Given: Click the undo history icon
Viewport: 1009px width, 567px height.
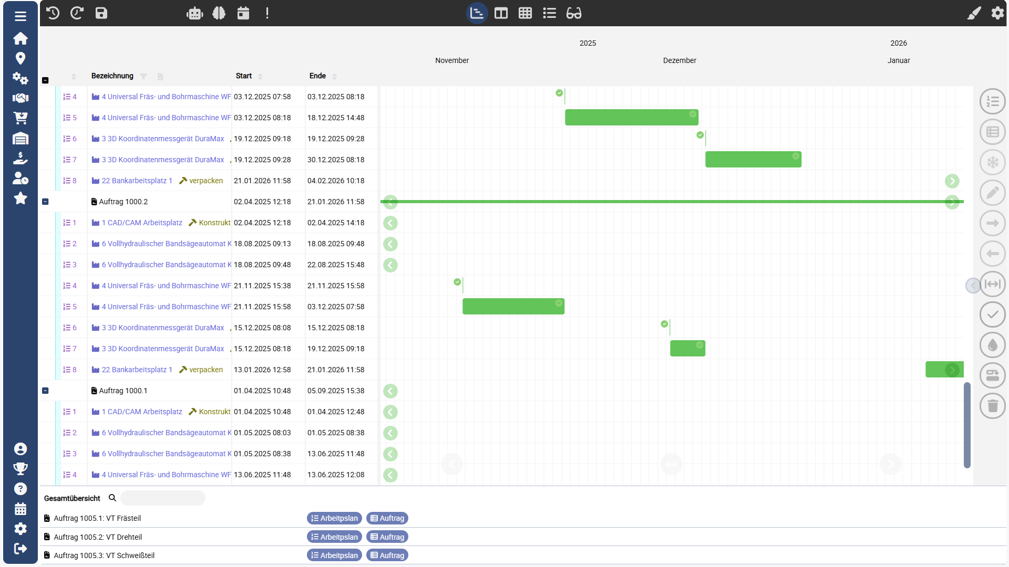Looking at the screenshot, I should point(53,13).
